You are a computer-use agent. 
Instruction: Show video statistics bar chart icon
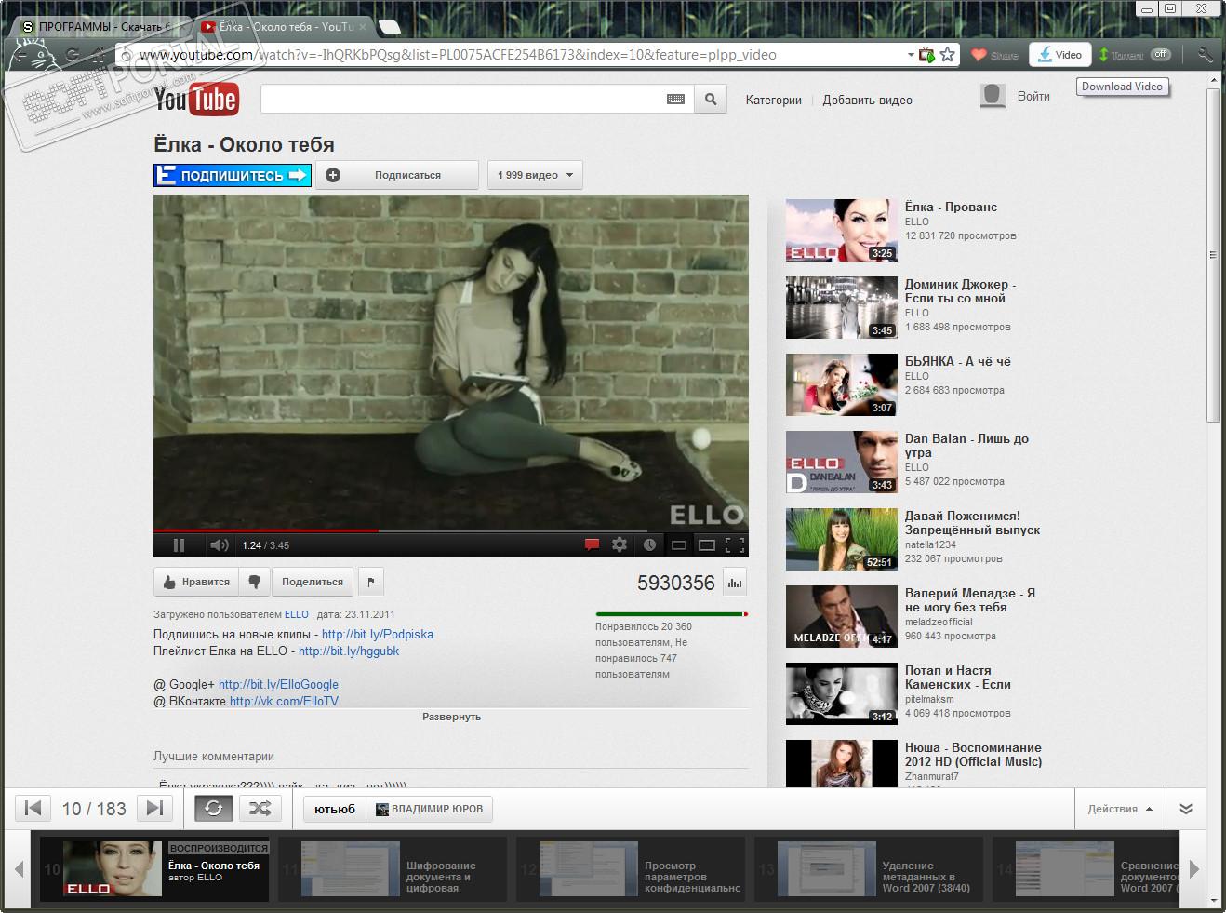point(735,583)
